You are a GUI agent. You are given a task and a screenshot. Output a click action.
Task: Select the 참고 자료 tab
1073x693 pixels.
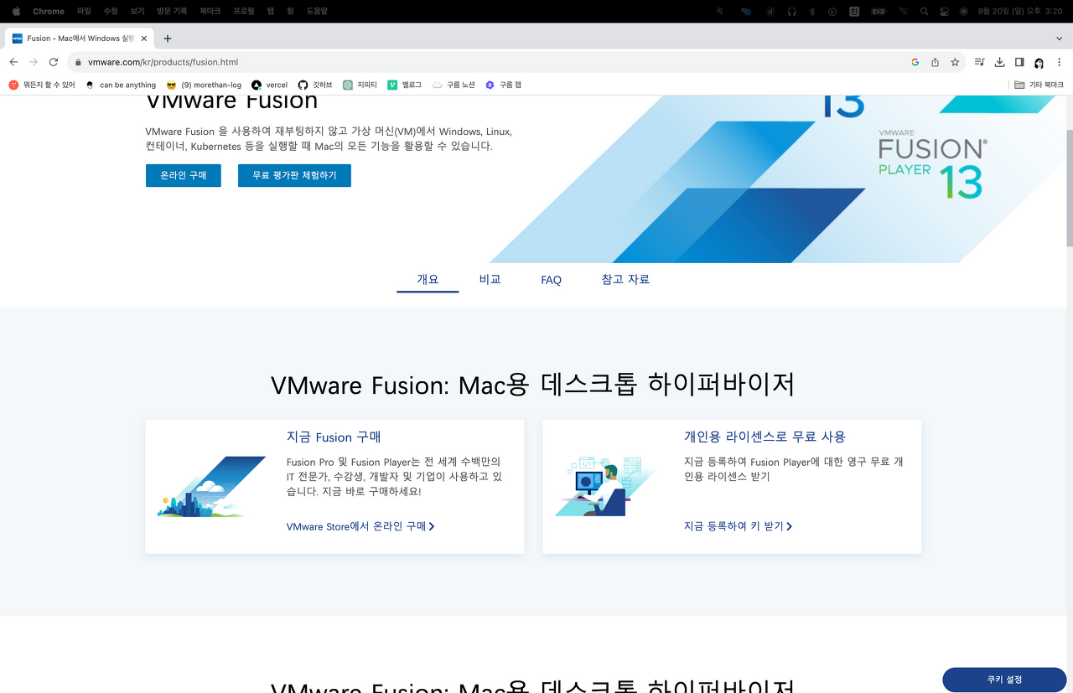click(625, 279)
